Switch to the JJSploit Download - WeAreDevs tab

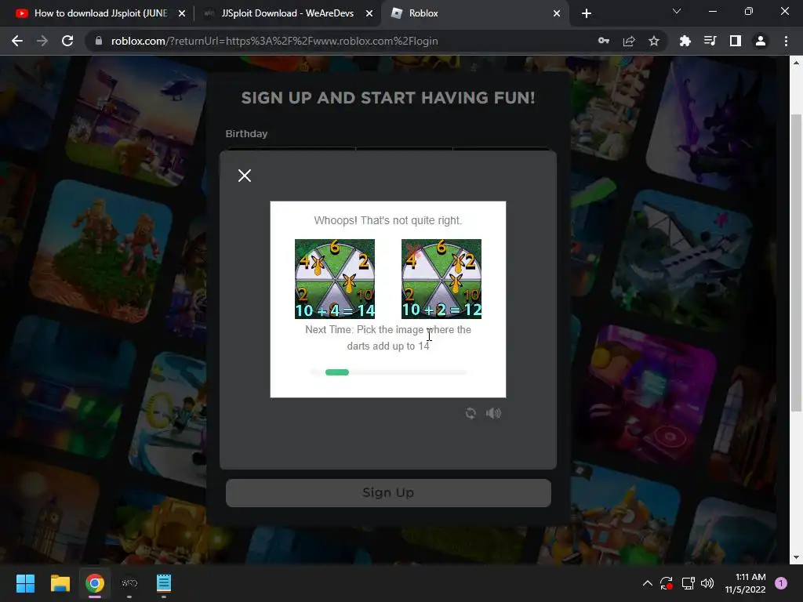pyautogui.click(x=287, y=13)
